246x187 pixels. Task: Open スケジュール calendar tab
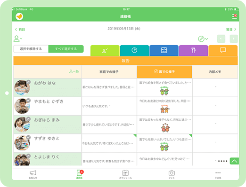[x=125, y=174]
